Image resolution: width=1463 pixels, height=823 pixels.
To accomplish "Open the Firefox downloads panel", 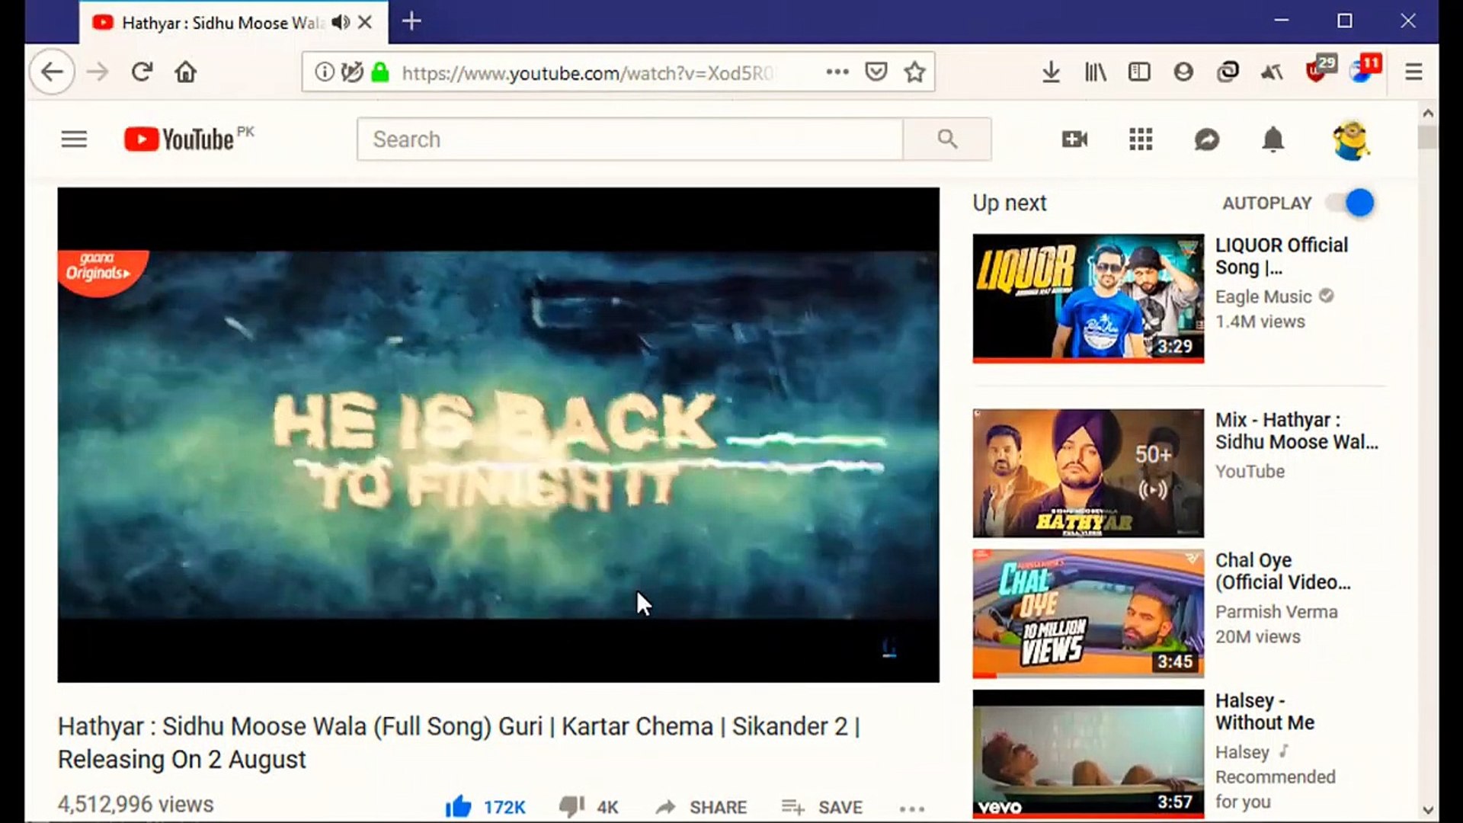I will (1051, 72).
